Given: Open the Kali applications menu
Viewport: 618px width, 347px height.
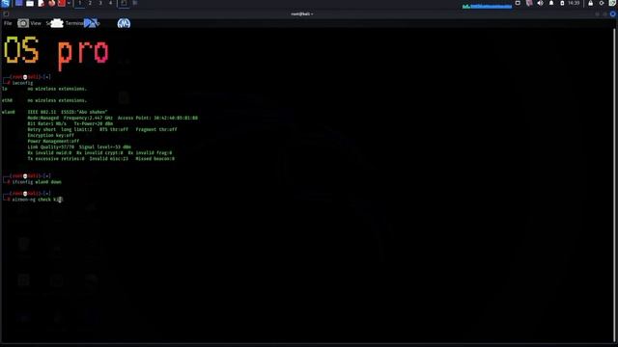Looking at the screenshot, I should click(6, 3).
